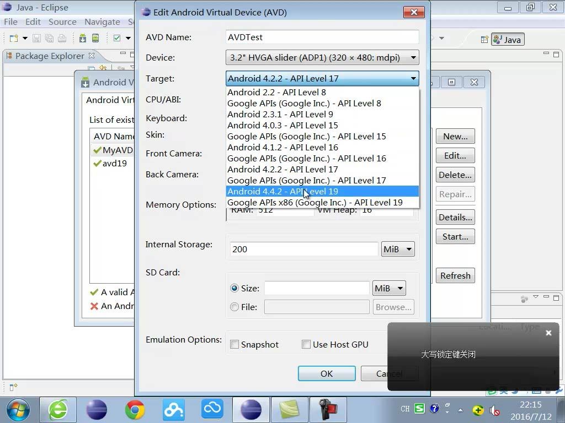565x423 pixels.
Task: Click the first Eclipse taskbar icon
Action: pos(96,410)
